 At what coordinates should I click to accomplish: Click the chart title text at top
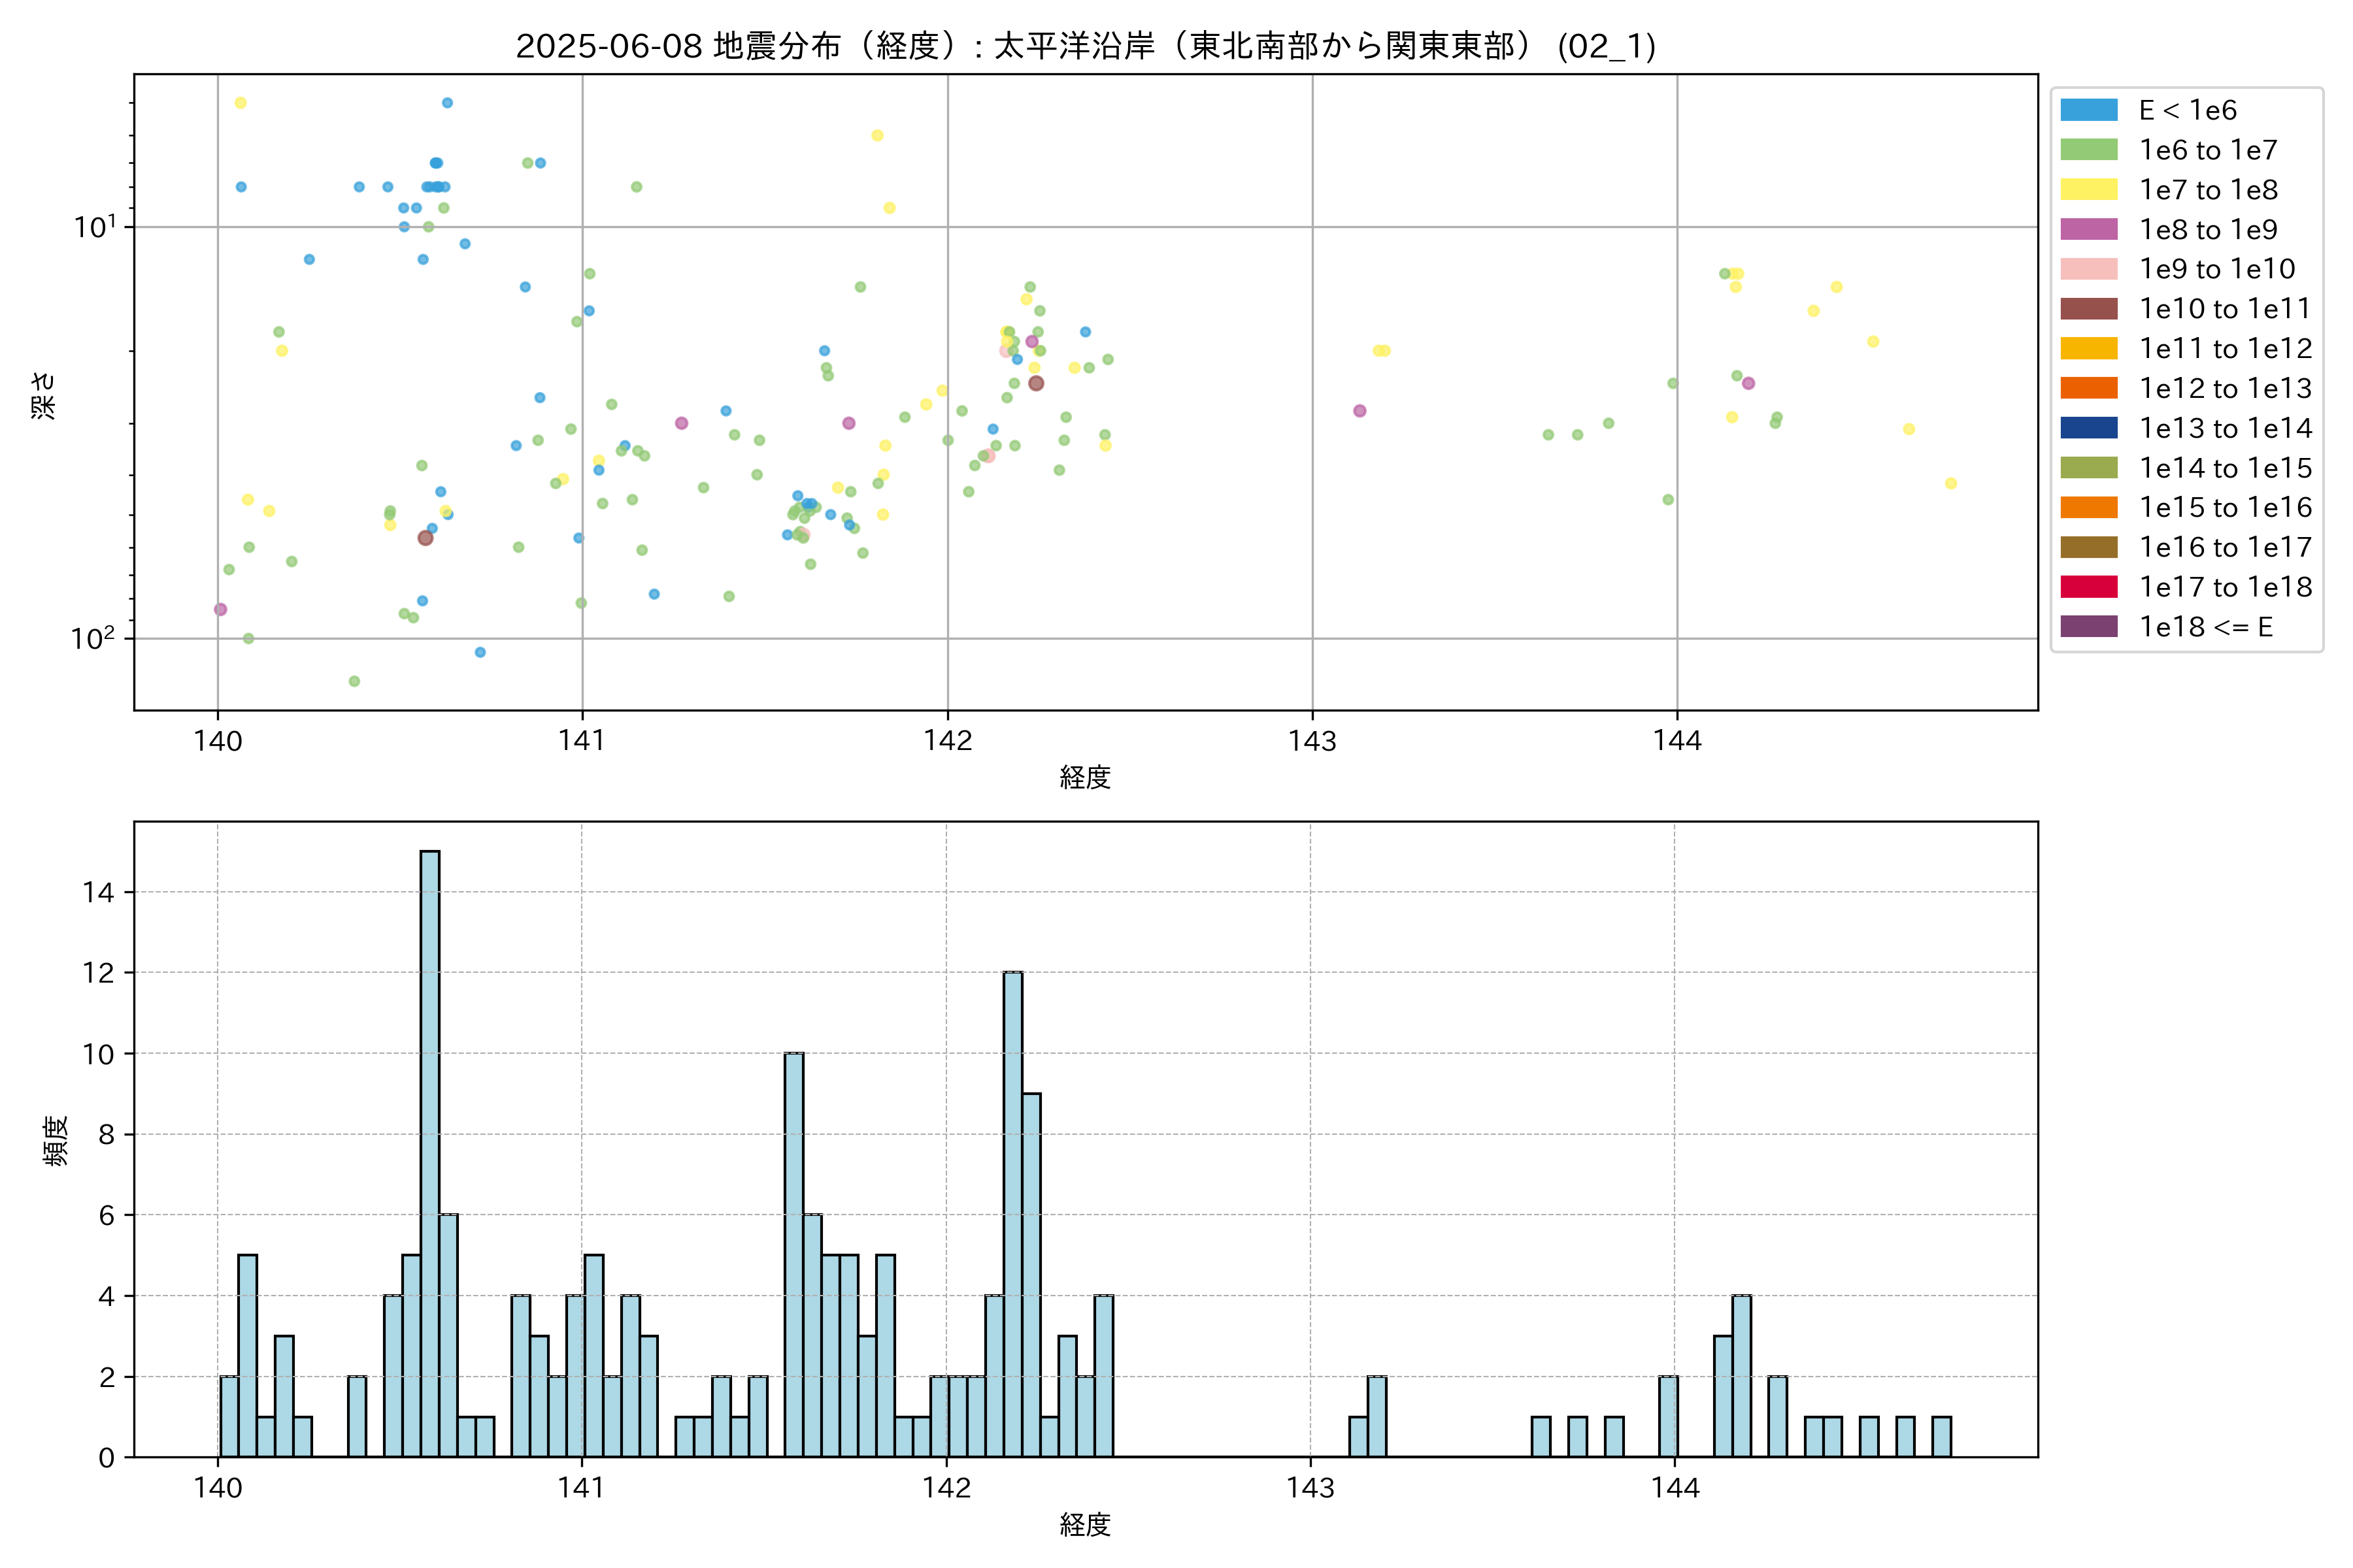[1086, 46]
